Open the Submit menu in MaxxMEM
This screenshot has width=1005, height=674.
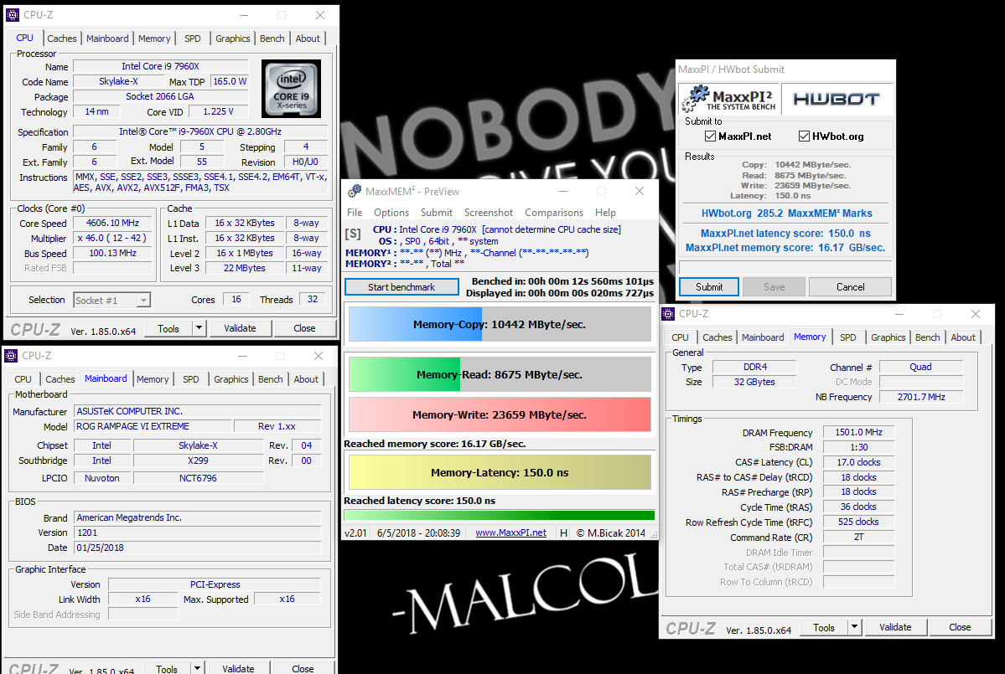point(437,213)
